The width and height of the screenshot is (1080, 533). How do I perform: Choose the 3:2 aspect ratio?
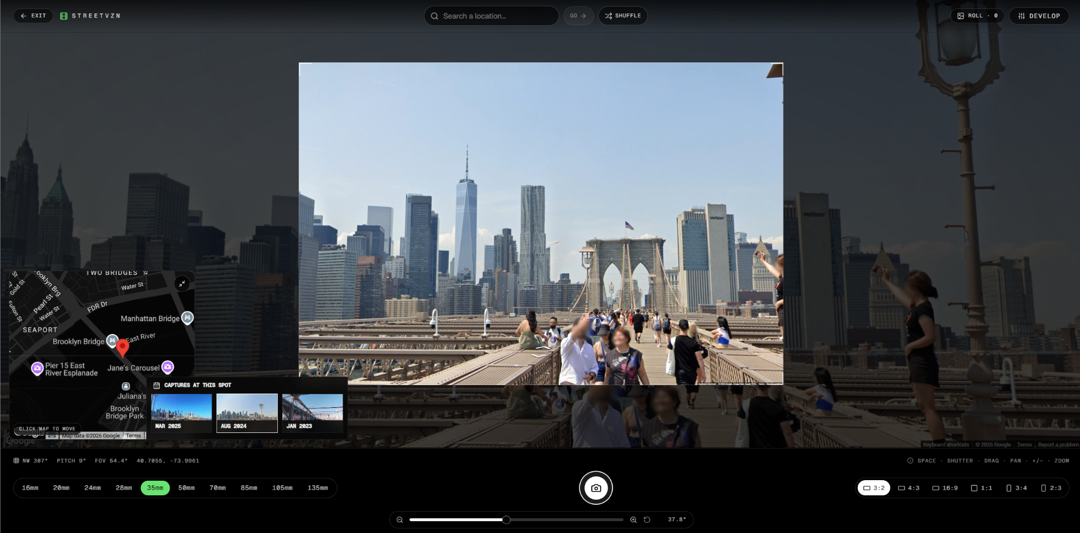pos(874,488)
